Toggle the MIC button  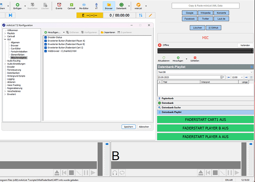click(x=205, y=38)
